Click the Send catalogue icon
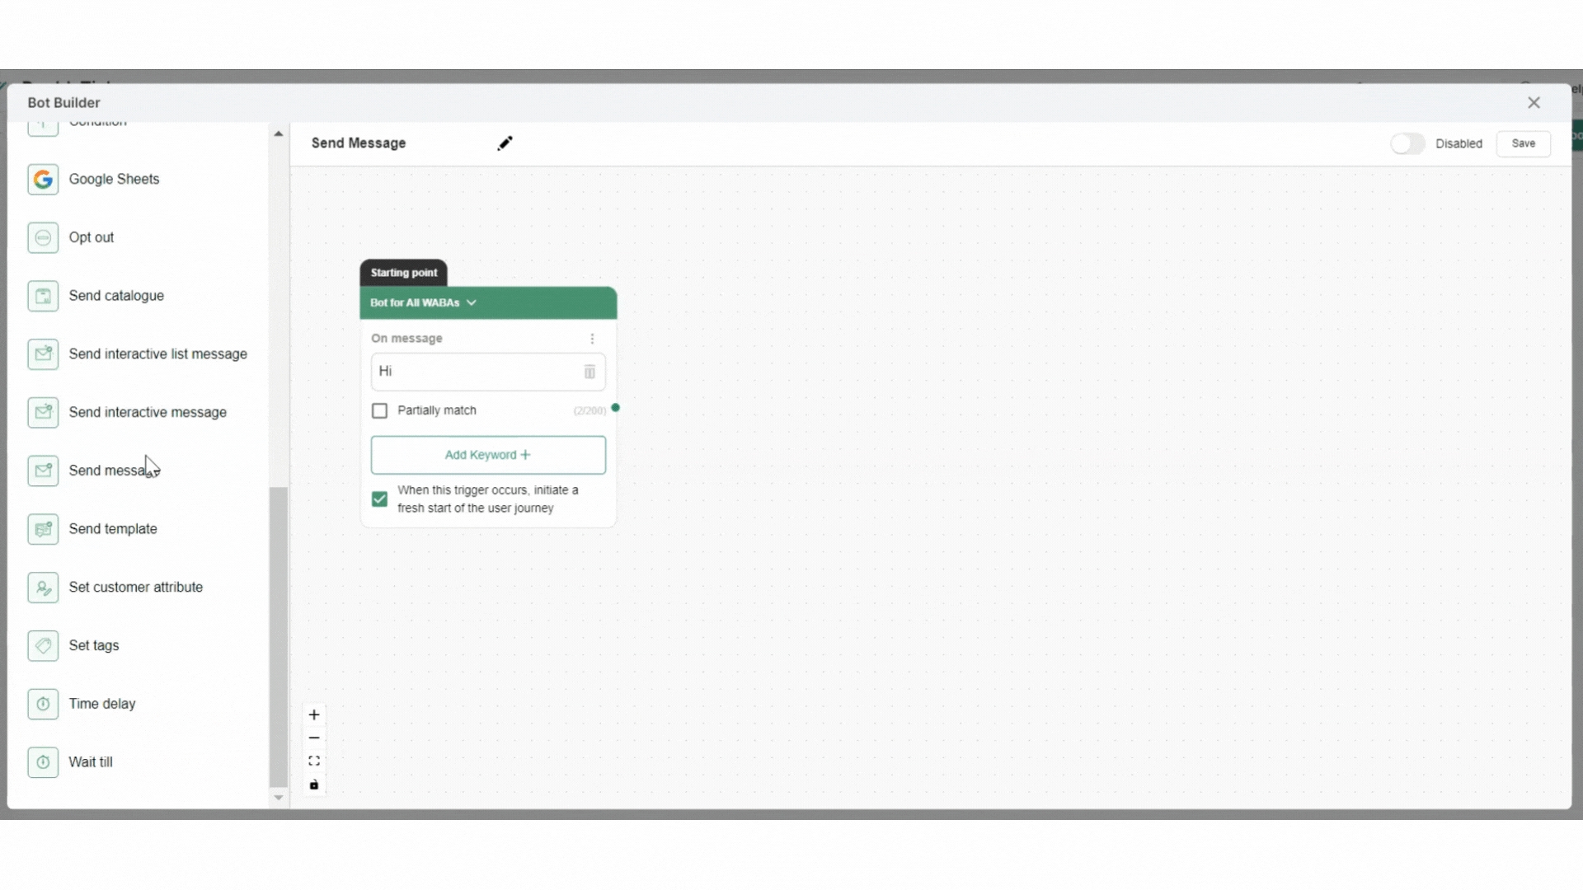Image resolution: width=1583 pixels, height=890 pixels. pos(43,296)
